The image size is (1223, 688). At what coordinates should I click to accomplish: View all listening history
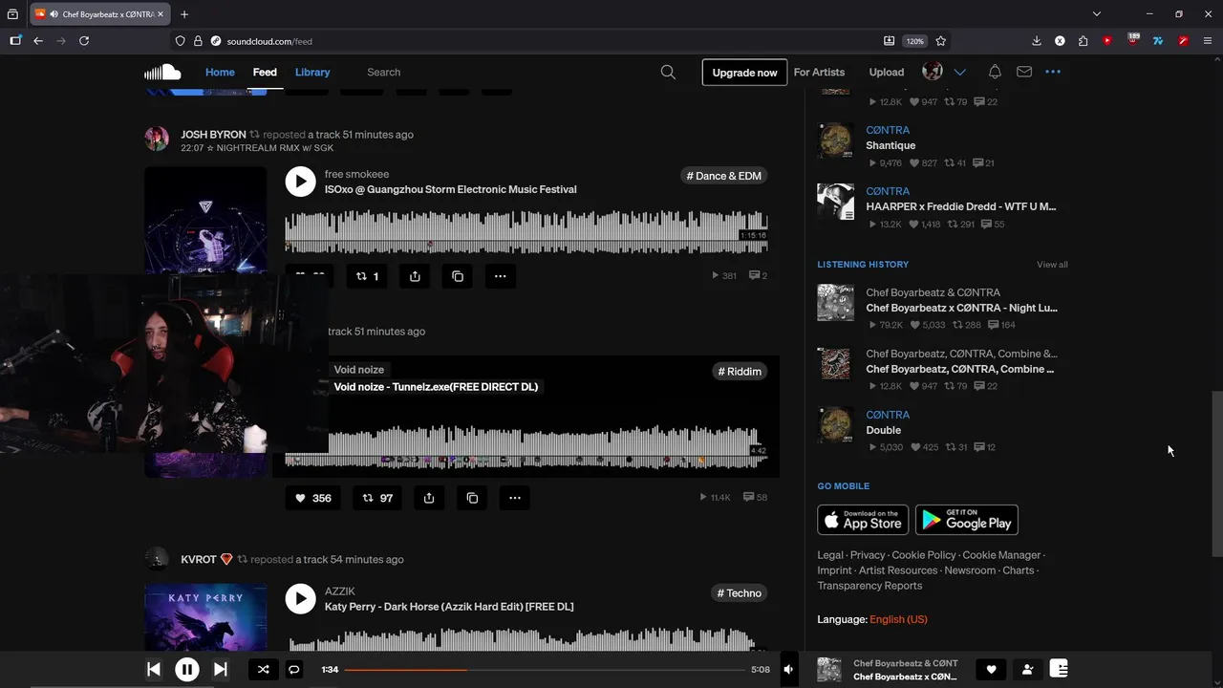pyautogui.click(x=1052, y=265)
